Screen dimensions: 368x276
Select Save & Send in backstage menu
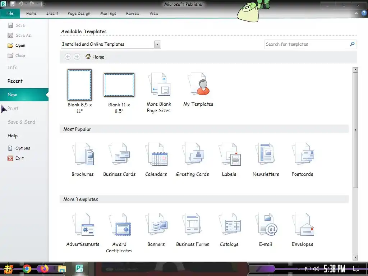[21, 122]
